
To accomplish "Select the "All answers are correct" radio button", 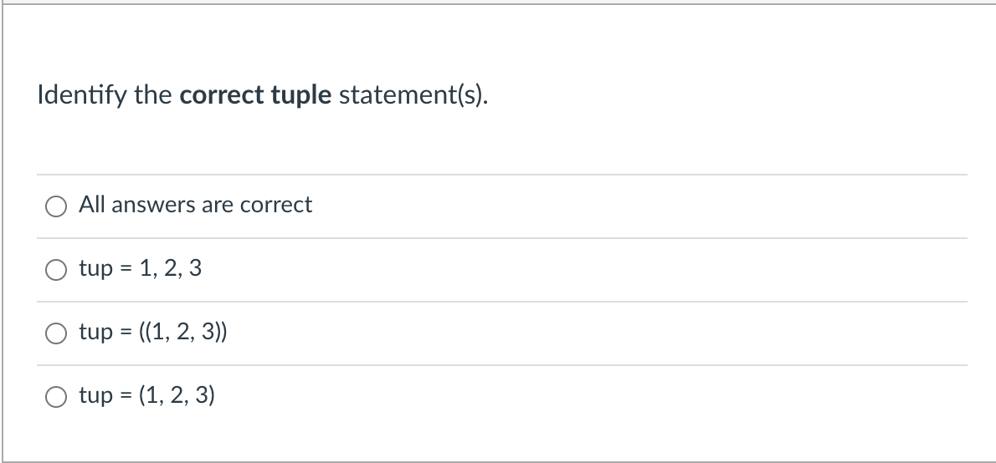I will [x=56, y=206].
